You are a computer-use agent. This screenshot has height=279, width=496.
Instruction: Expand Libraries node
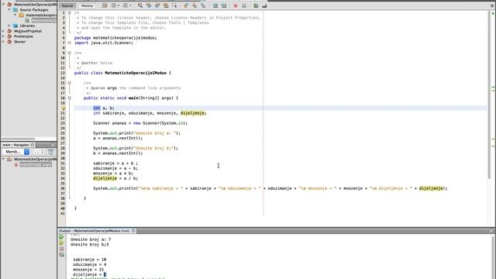pos(9,26)
